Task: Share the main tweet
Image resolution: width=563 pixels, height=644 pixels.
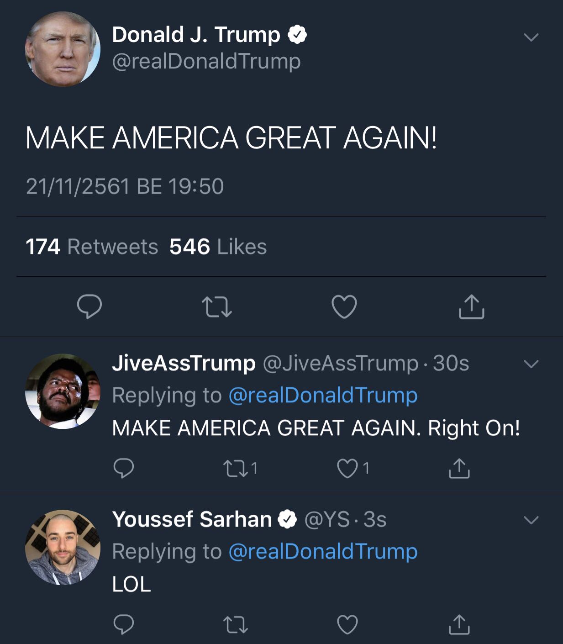Action: [x=471, y=306]
